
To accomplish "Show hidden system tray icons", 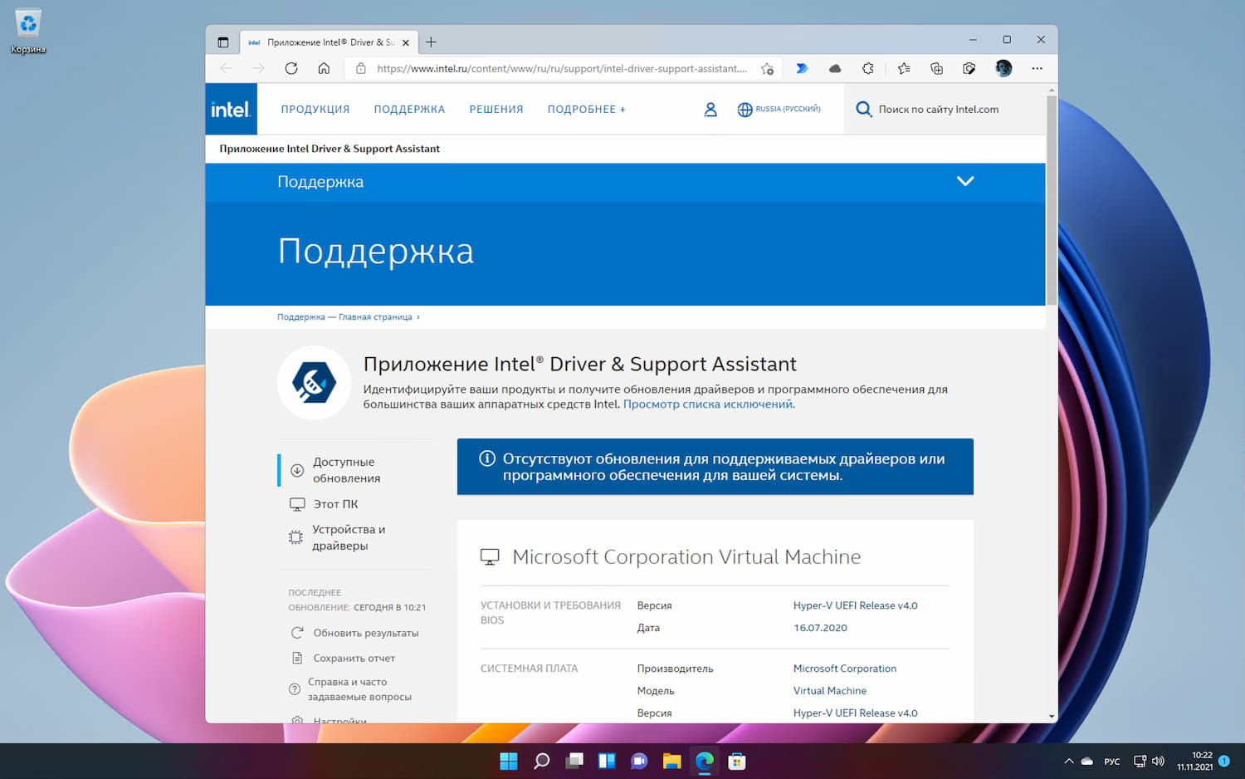I will pos(1068,761).
